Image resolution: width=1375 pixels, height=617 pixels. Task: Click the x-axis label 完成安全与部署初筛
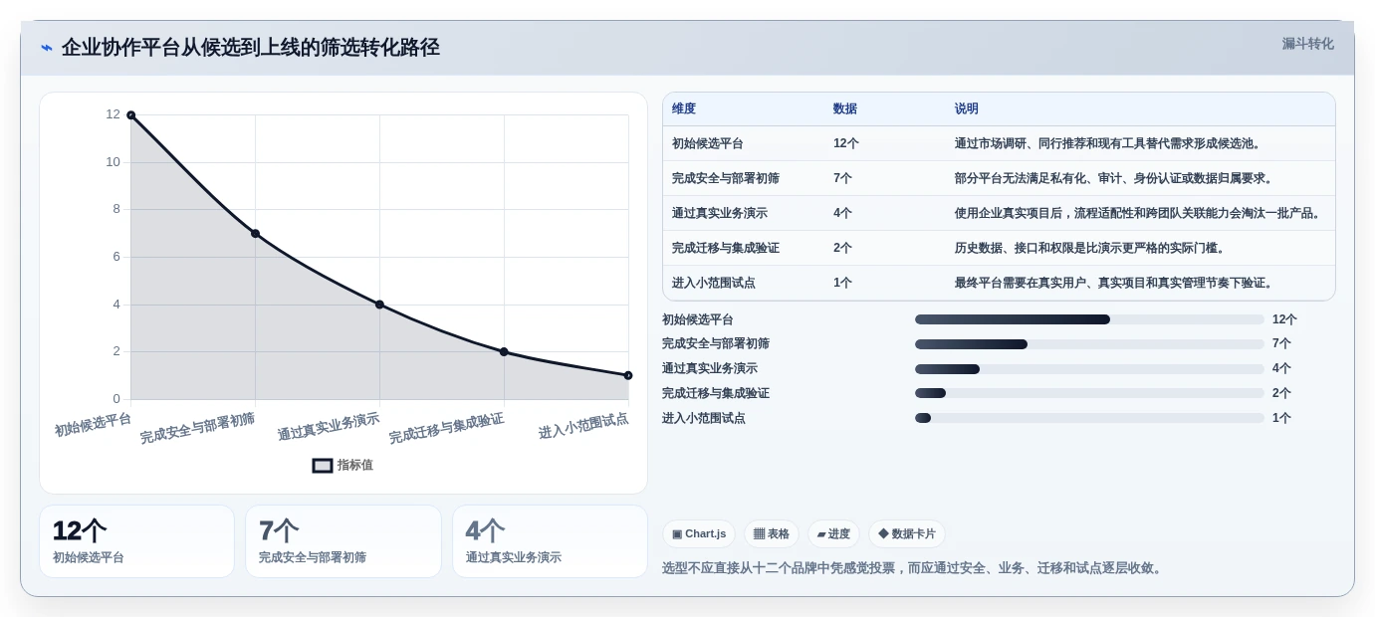197,428
